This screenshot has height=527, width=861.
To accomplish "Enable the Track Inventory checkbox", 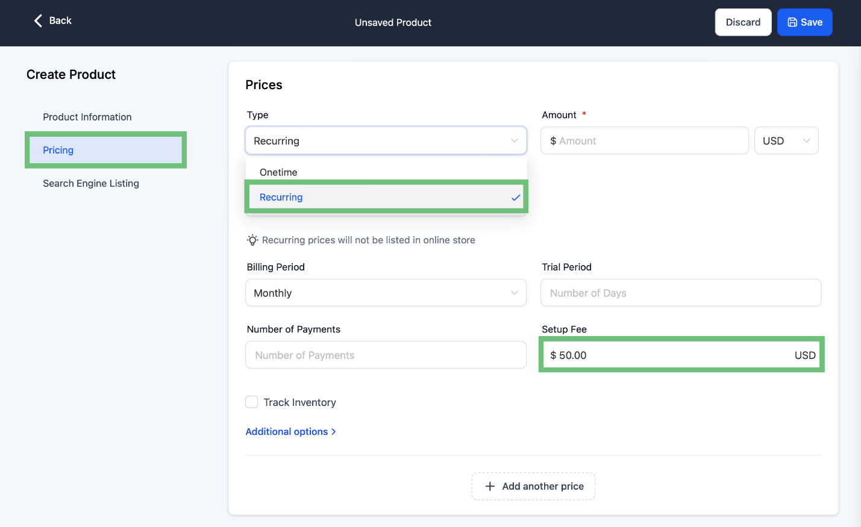I will click(x=252, y=402).
